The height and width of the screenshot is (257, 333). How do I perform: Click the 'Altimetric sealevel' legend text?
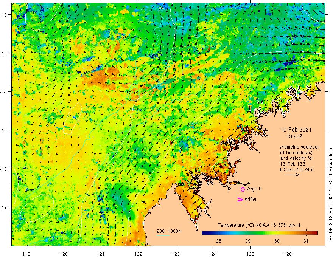(x=299, y=147)
